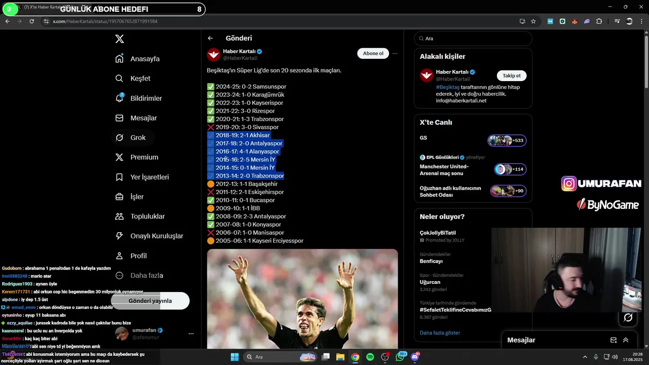Click browser forward arrow
Image resolution: width=649 pixels, height=365 pixels.
[x=19, y=21]
